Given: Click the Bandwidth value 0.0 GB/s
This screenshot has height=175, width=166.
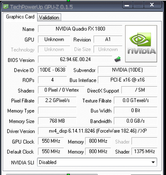Looking at the screenshot, I should pos(135,121).
